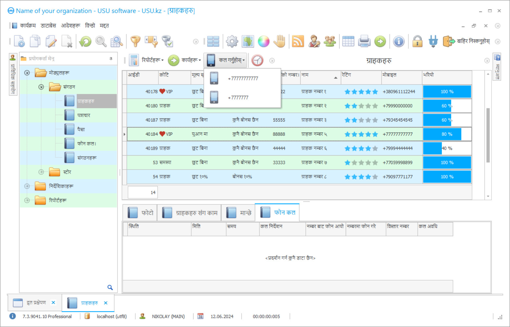The image size is (510, 327).
Task: Click the printer icon
Action: [x=364, y=41]
